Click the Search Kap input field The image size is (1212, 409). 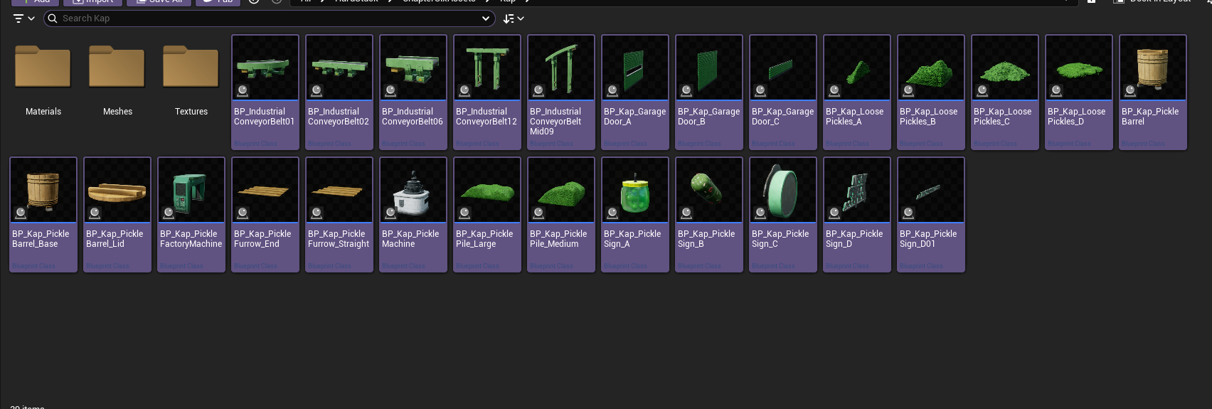tap(269, 18)
